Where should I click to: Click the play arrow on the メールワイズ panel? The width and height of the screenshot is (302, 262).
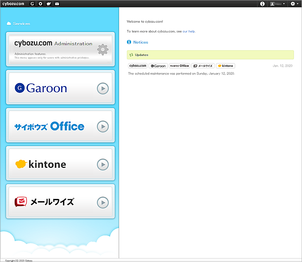(103, 203)
